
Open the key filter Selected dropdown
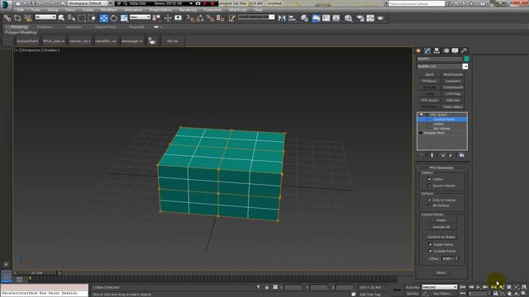click(x=439, y=287)
